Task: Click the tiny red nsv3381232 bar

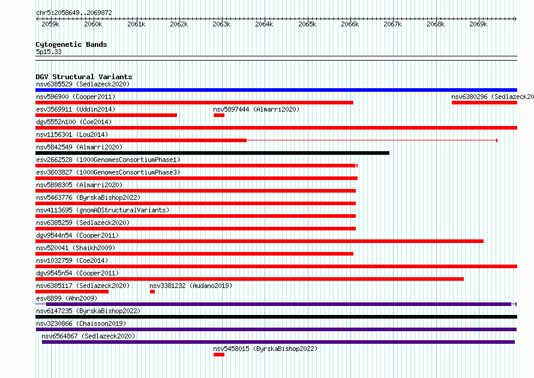Action: click(152, 292)
